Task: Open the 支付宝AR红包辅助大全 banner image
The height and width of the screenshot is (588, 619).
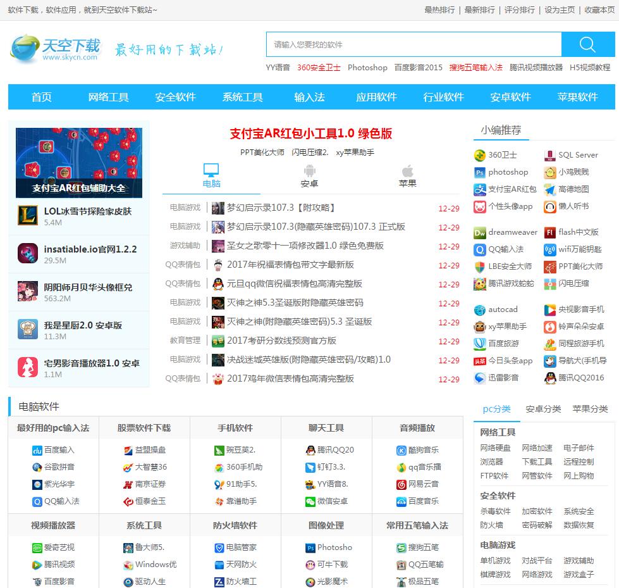Action: pos(79,163)
